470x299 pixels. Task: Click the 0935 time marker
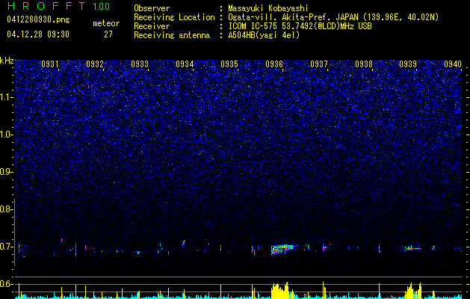click(x=229, y=64)
